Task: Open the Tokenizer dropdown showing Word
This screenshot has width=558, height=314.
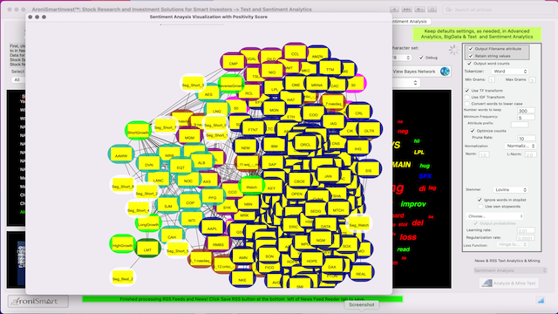Action: point(509,72)
